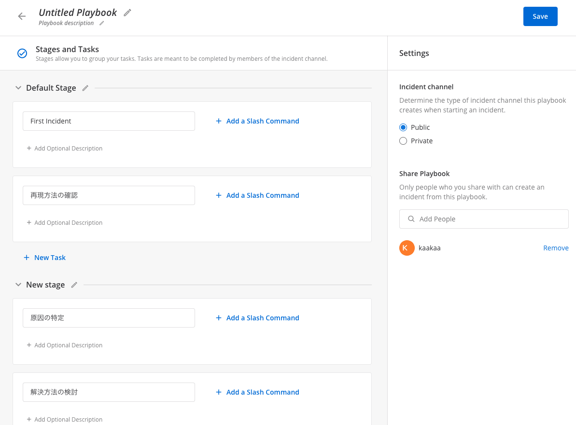This screenshot has height=425, width=576.
Task: Select the Public incident channel option
Action: point(403,127)
